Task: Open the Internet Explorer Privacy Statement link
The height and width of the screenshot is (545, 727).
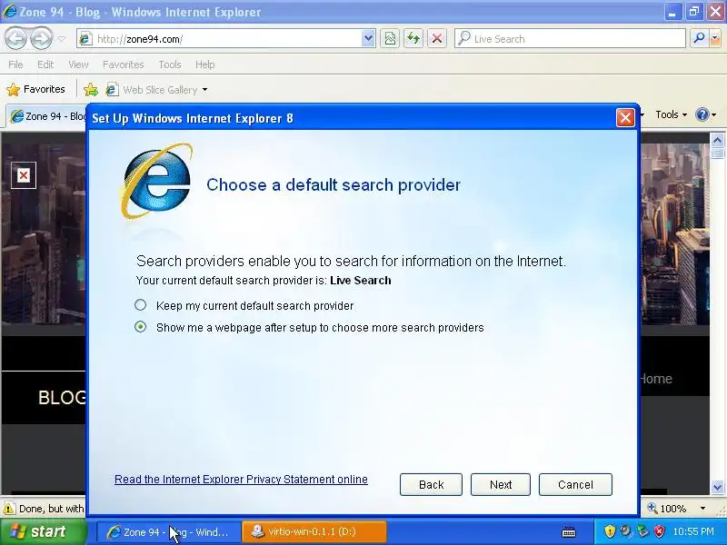Action: coord(241,480)
